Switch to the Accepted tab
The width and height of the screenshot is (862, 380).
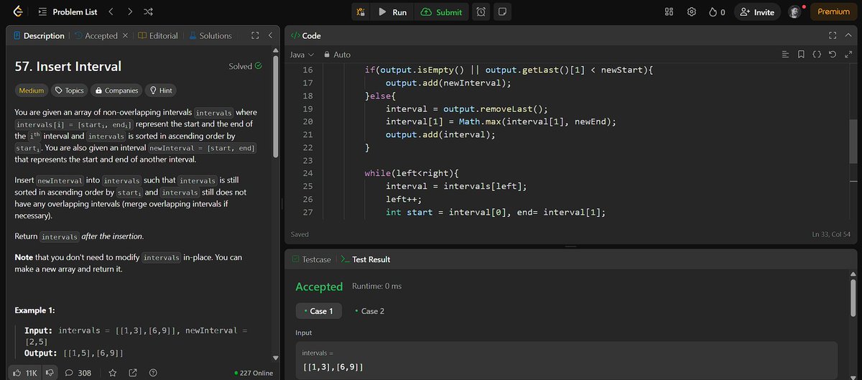click(x=95, y=35)
